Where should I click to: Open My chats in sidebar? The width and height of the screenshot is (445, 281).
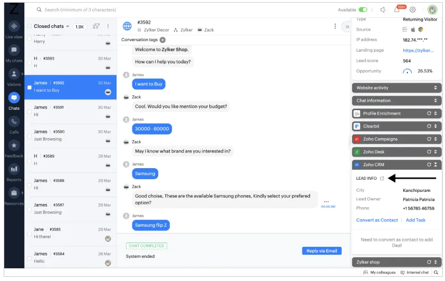tap(14, 54)
